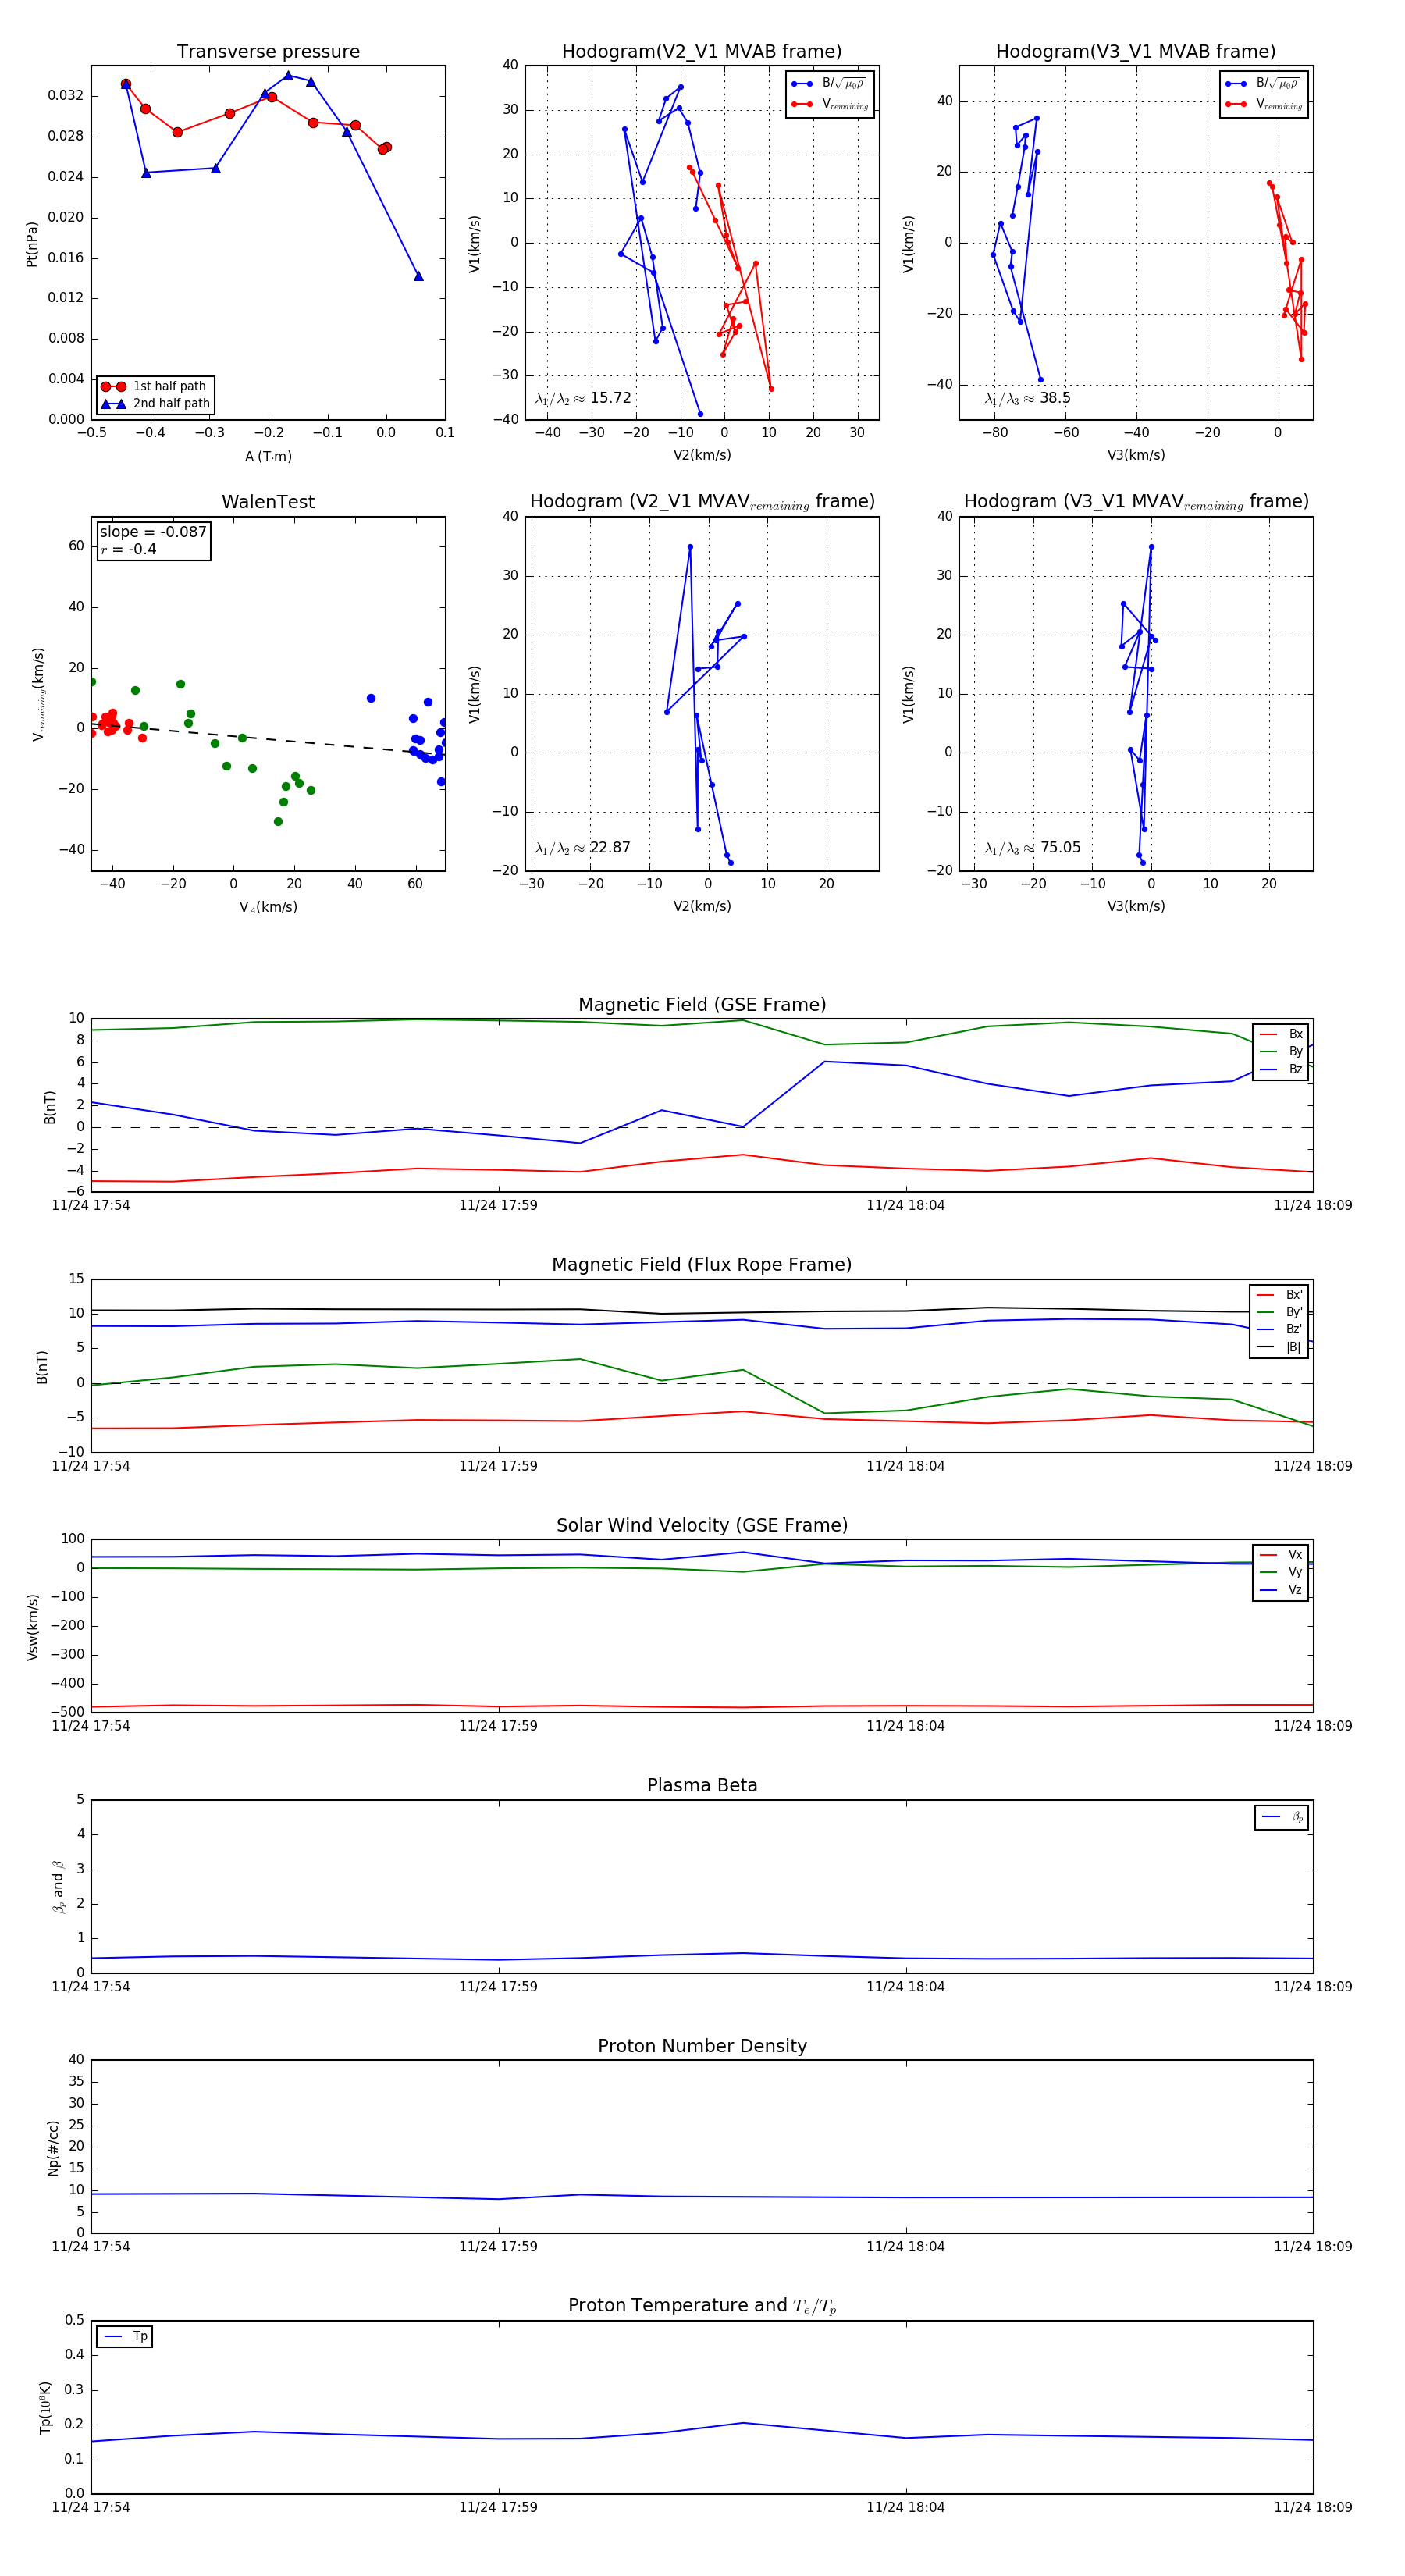The height and width of the screenshot is (2576, 1405).
Task: Click the last blue triangle in Transverse pressure
Action: click(x=418, y=276)
